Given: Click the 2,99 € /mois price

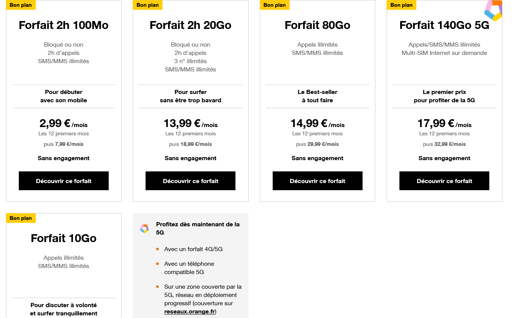Looking at the screenshot, I should click(64, 123).
